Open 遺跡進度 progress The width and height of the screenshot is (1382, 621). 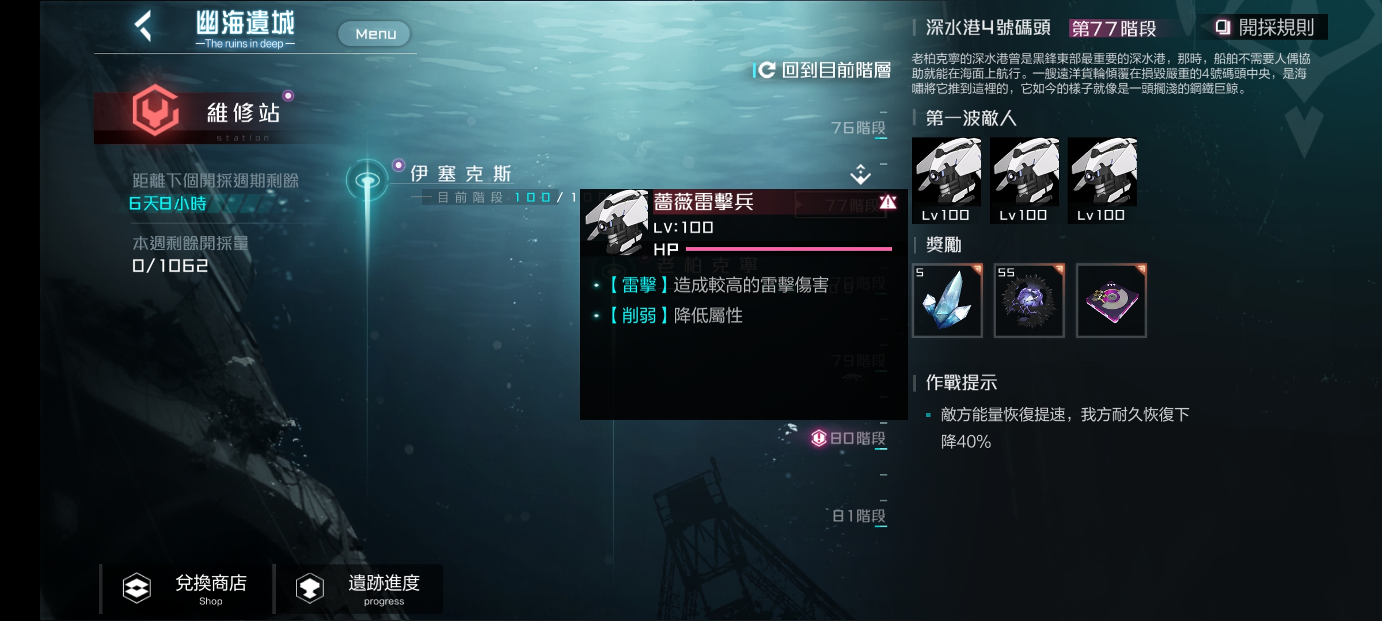(x=359, y=589)
